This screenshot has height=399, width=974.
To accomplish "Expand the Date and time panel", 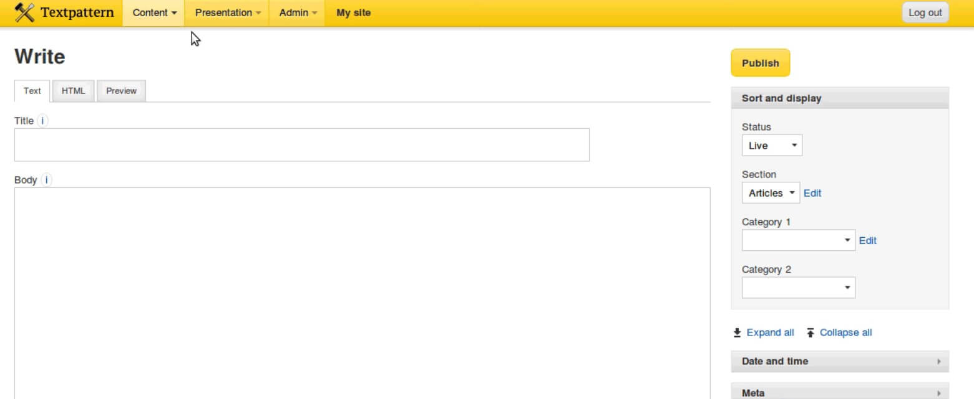I will click(x=839, y=361).
